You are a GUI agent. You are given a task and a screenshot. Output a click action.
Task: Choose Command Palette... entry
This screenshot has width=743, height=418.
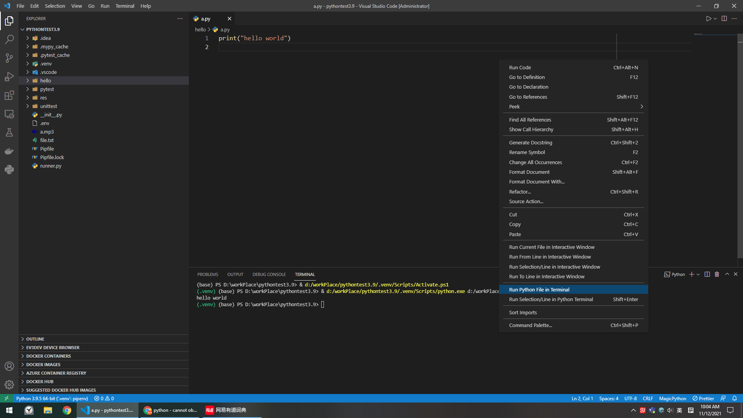click(574, 325)
